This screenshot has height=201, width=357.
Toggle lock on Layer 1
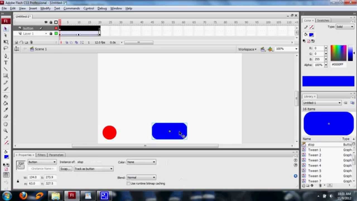51,33
